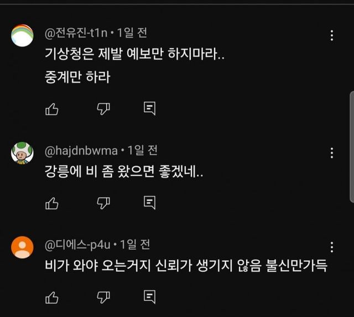Dislike the comment by @hajdnbwma
This screenshot has width=354, height=317.
pyautogui.click(x=103, y=203)
